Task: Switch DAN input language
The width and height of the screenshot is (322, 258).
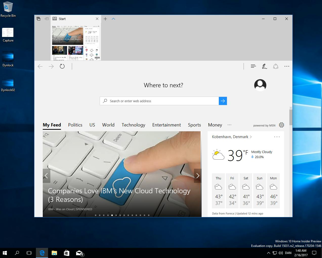Action: point(288,253)
